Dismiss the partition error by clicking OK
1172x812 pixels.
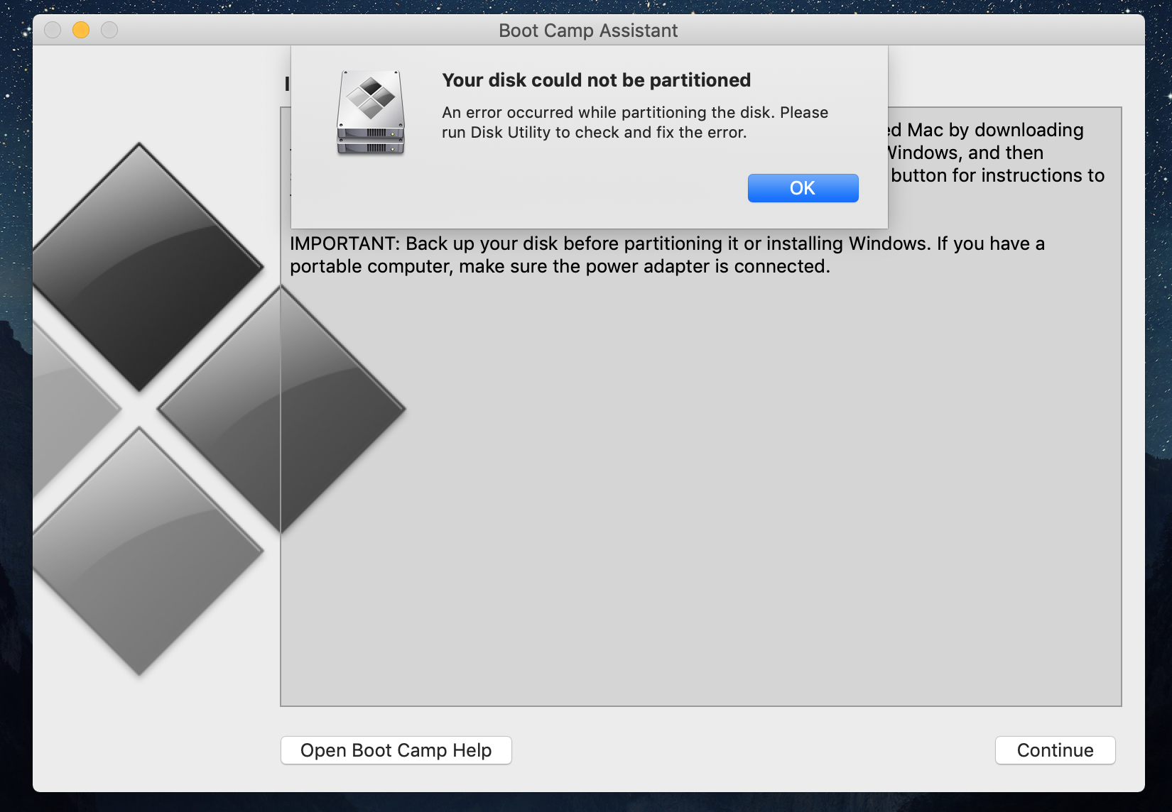click(x=803, y=187)
